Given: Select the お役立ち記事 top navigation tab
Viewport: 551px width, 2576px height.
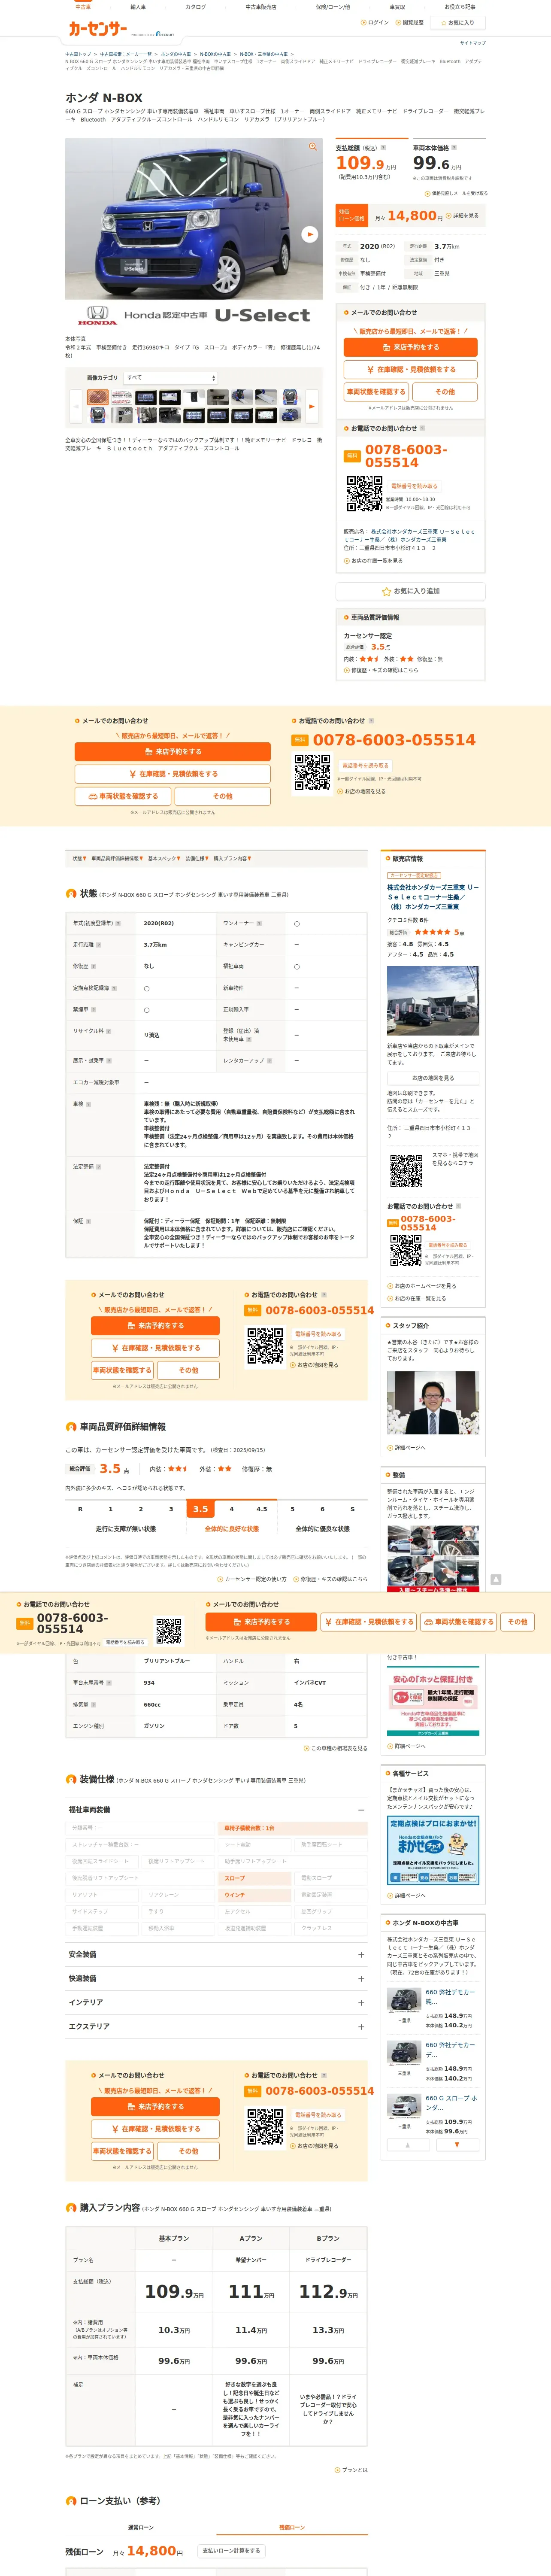Looking at the screenshot, I should click(x=460, y=7).
